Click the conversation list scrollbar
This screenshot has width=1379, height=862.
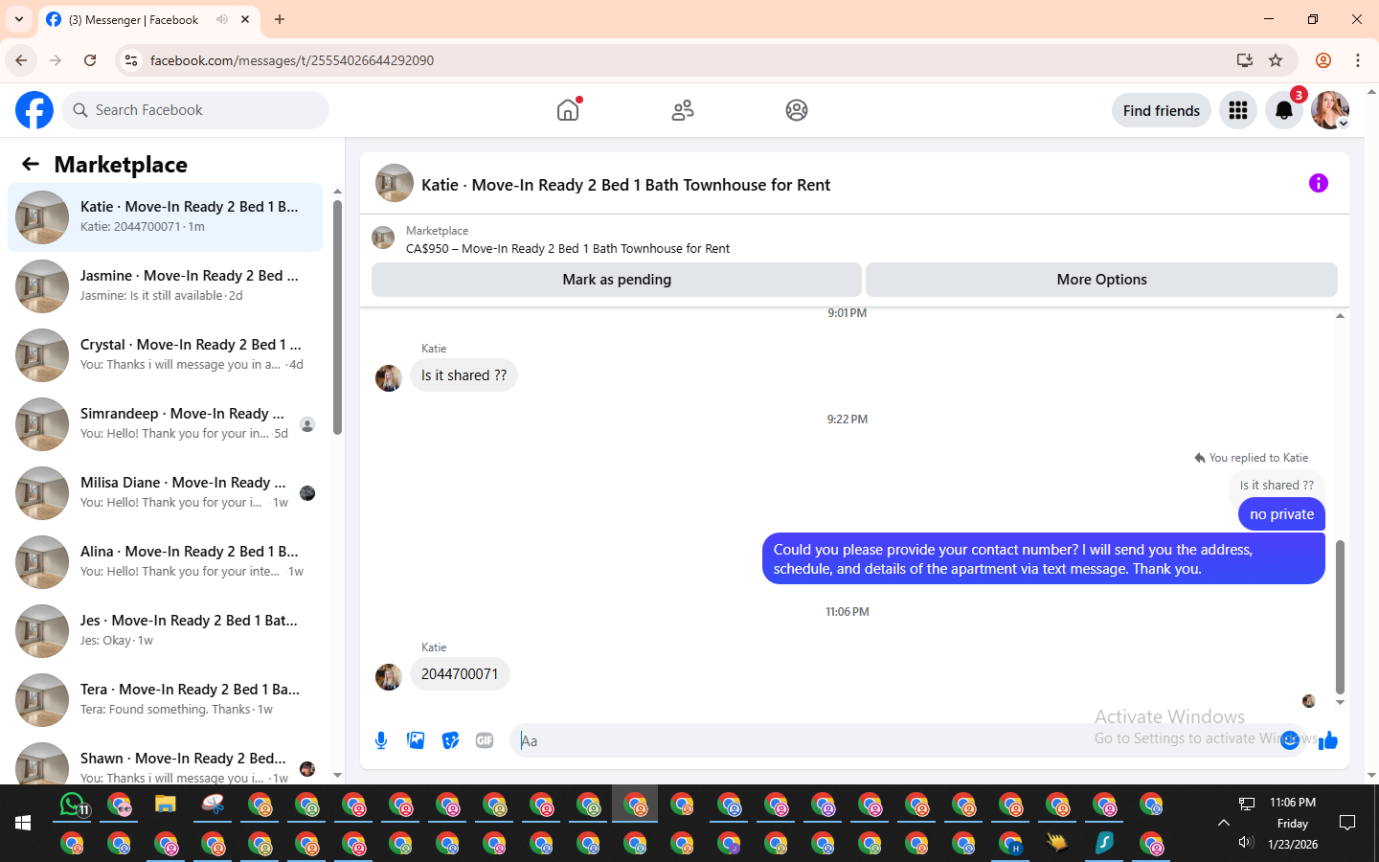pos(337,316)
